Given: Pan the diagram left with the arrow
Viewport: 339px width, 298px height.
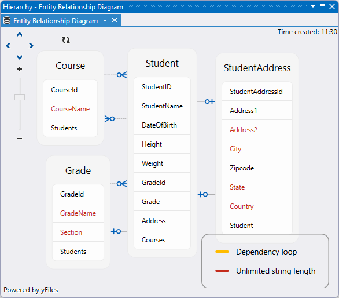Looking at the screenshot, I should point(8,46).
